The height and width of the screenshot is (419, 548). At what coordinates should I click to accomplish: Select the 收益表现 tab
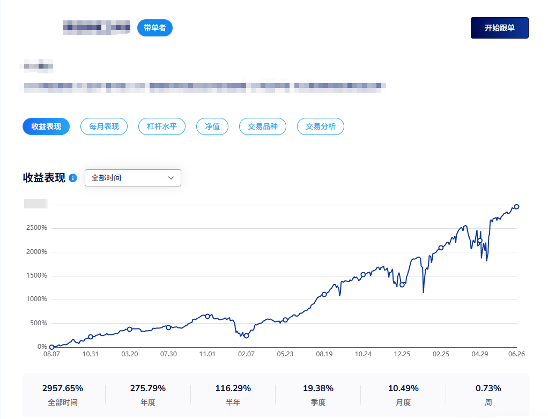[46, 126]
